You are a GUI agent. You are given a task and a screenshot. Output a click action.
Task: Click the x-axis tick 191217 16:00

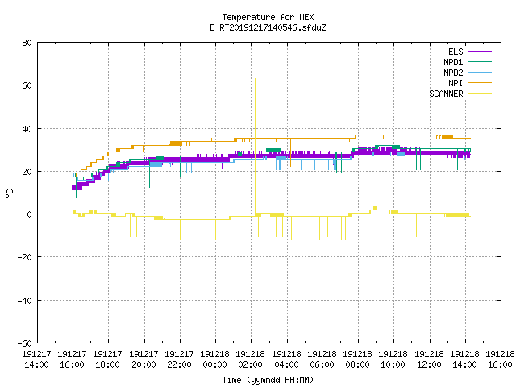72,360
